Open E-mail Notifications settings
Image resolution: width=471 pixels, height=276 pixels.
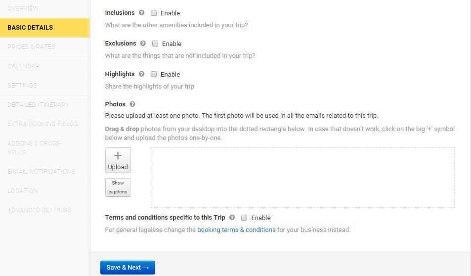42,172
